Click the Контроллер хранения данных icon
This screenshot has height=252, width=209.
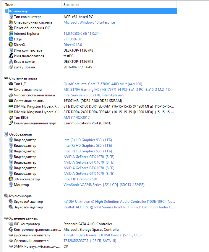point(11,230)
